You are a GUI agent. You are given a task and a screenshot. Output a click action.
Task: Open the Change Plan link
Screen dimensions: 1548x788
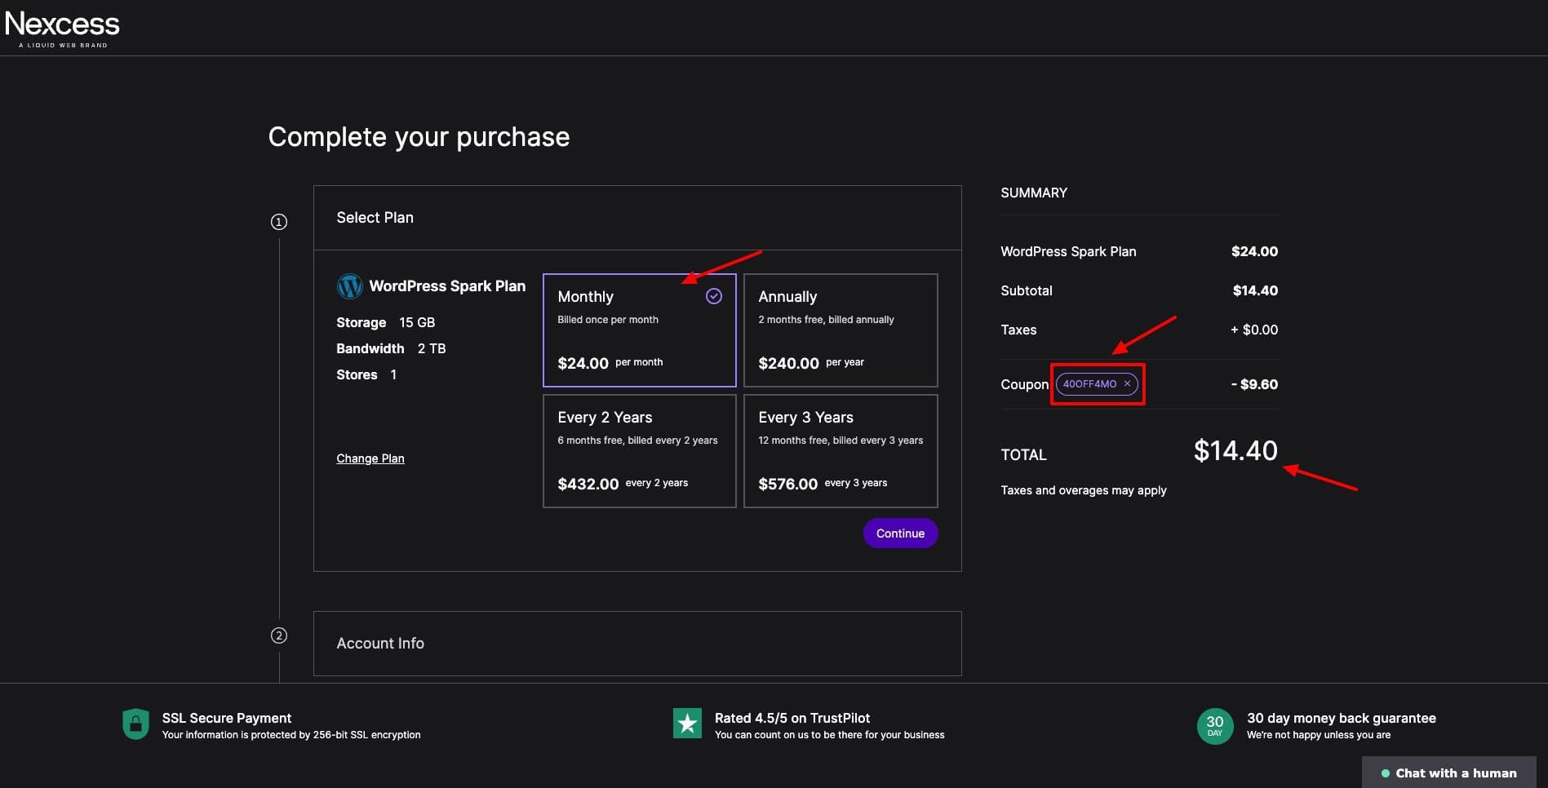coord(370,458)
